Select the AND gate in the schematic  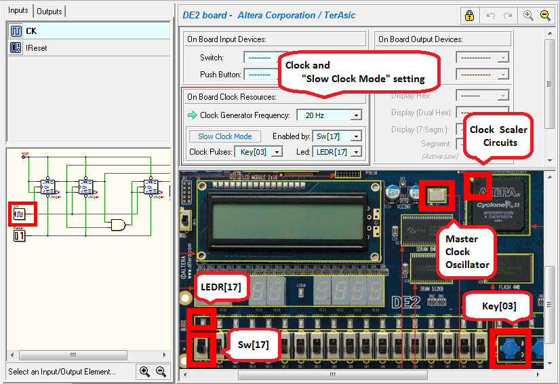(x=118, y=225)
